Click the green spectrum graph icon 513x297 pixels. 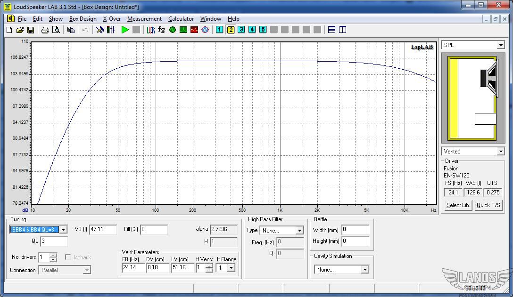click(183, 30)
